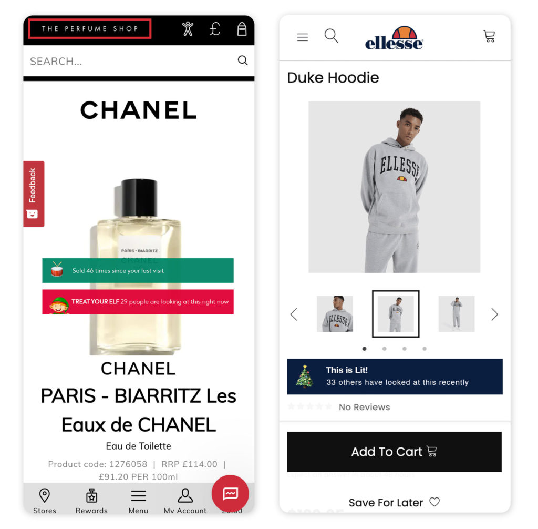This screenshot has height=529, width=538.
Task: Open the red chat bubble button
Action: [x=230, y=493]
